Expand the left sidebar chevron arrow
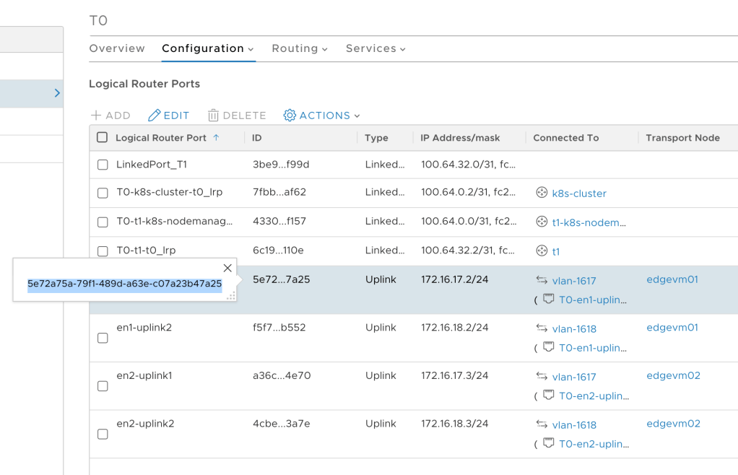738x475 pixels. coord(57,93)
